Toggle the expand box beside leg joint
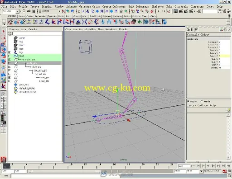232x179 pixels. point(10,52)
